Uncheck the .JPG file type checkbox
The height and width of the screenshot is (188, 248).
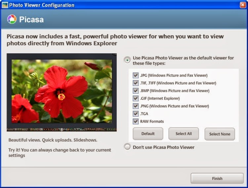[136, 75]
